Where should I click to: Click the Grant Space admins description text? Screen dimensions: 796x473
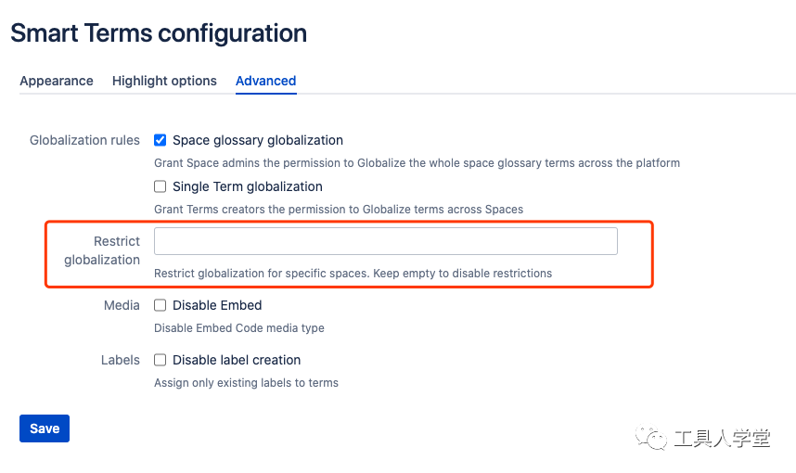point(417,163)
